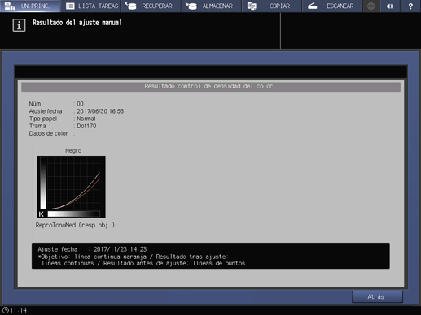The image size is (421, 315).
Task: Click the clock icon in status bar
Action: (5, 310)
